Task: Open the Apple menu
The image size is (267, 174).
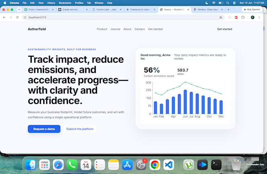Action: click(5, 3)
